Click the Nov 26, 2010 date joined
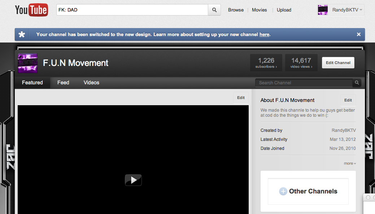The height and width of the screenshot is (214, 375). point(343,148)
